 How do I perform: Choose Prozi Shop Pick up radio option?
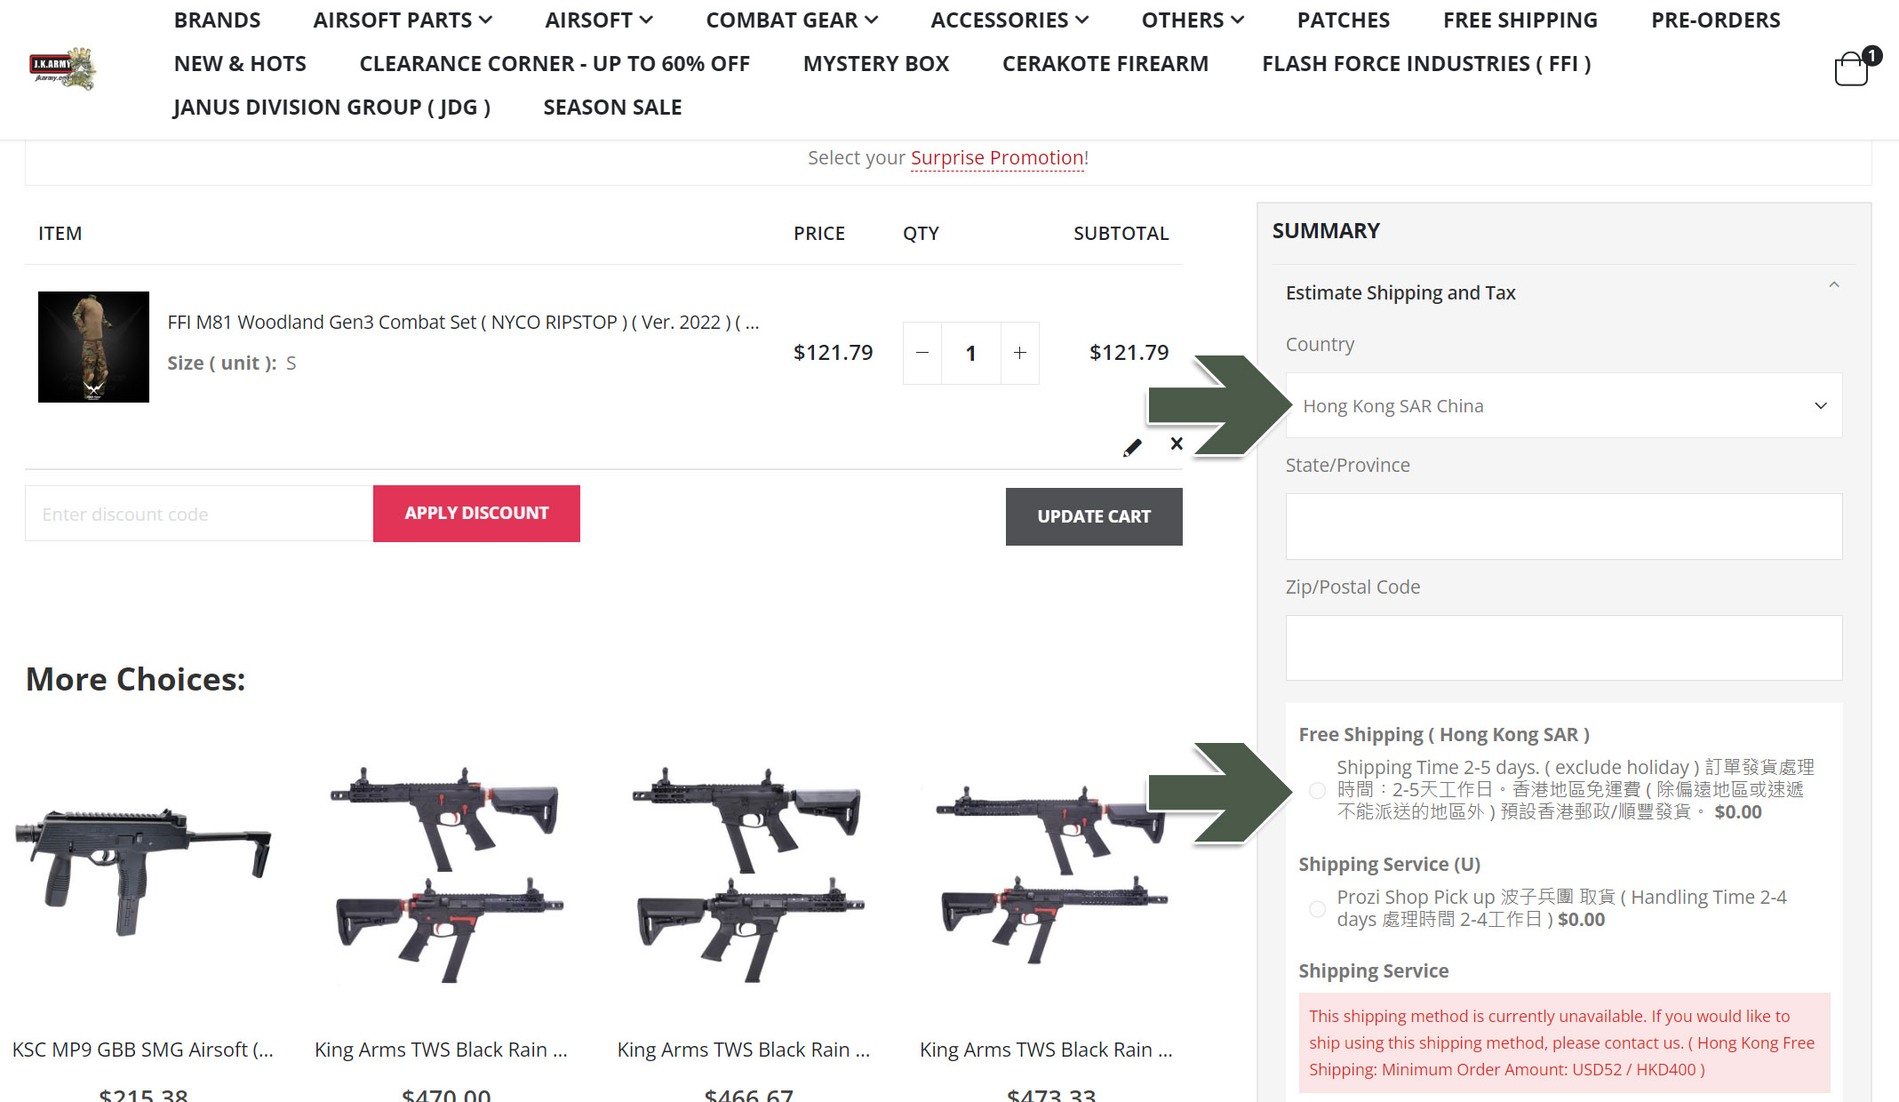click(1317, 908)
